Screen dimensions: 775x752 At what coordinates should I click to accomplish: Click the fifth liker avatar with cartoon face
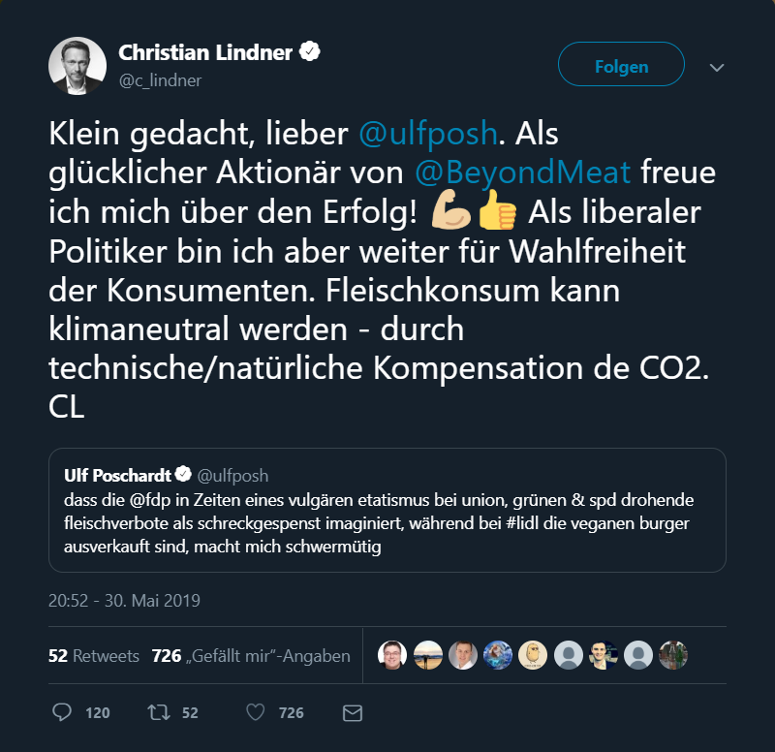(533, 655)
